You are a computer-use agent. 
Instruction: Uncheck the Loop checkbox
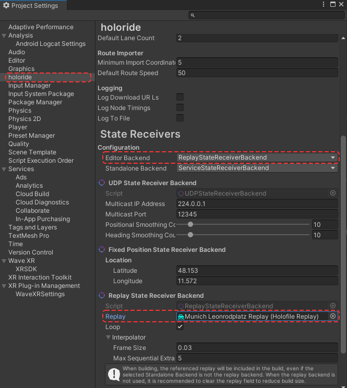tap(180, 326)
